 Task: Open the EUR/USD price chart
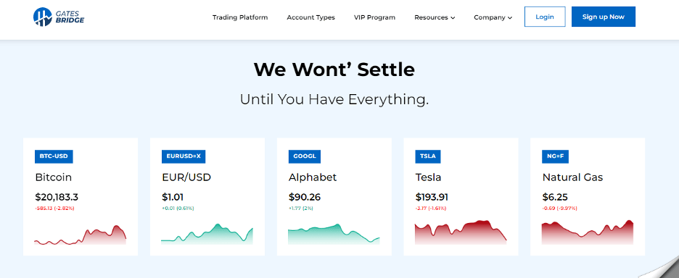(x=207, y=234)
